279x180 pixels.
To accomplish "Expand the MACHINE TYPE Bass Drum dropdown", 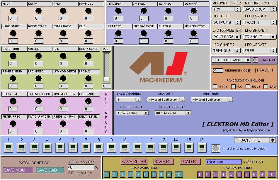I will (x=260, y=9).
